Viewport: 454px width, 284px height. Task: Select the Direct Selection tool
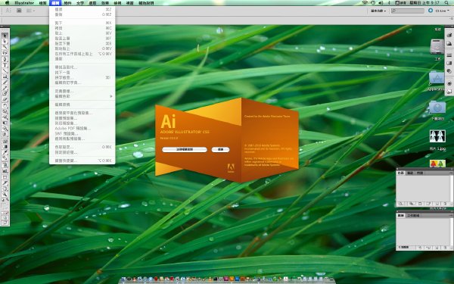tap(5, 41)
